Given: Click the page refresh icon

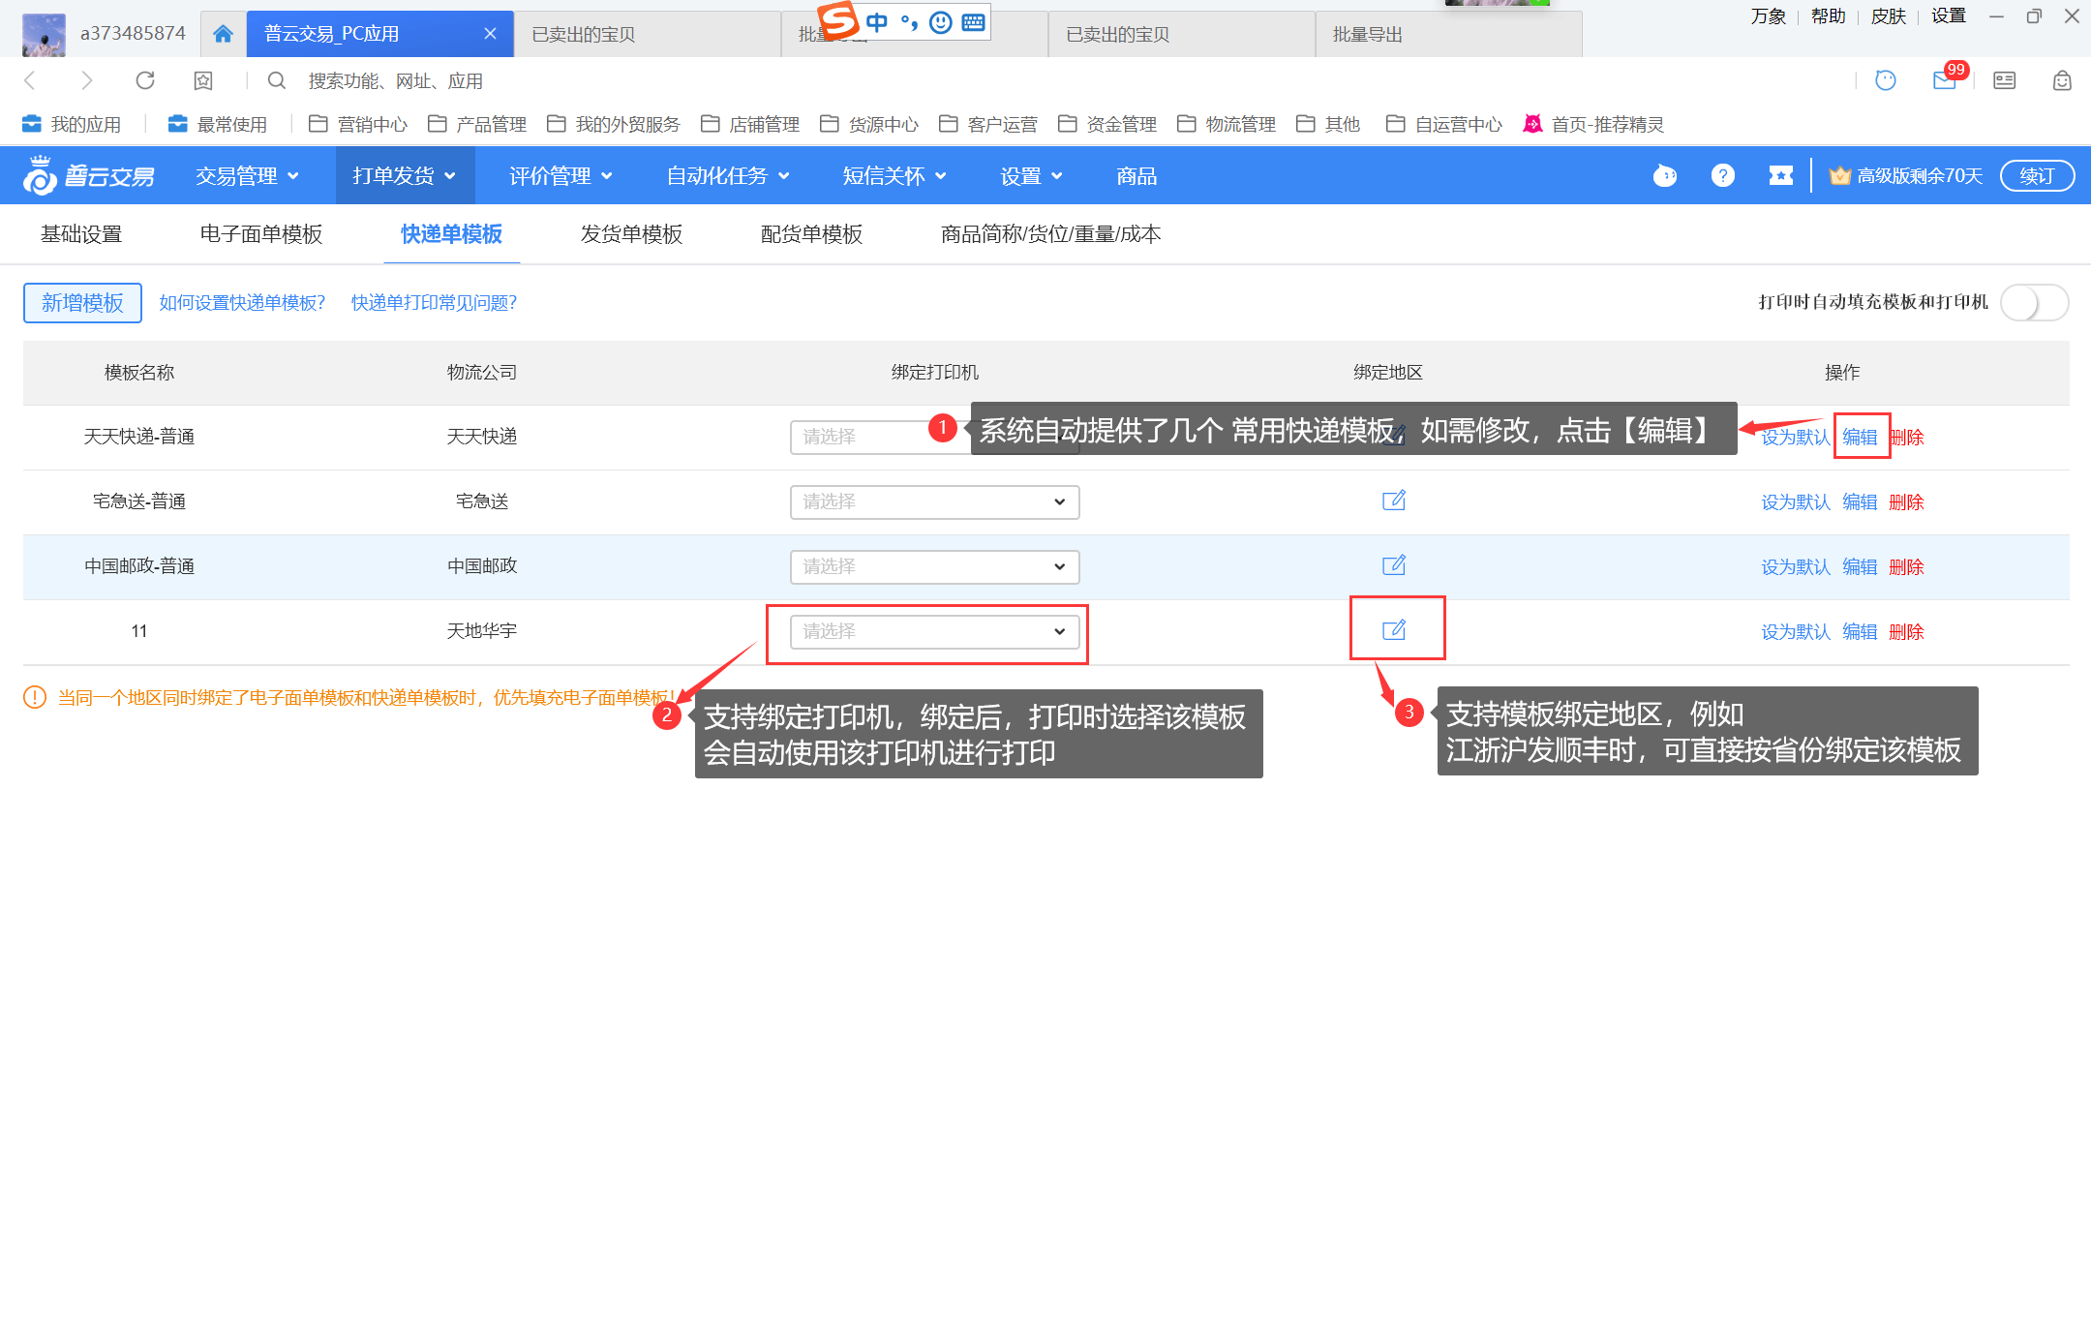Looking at the screenshot, I should point(145,80).
